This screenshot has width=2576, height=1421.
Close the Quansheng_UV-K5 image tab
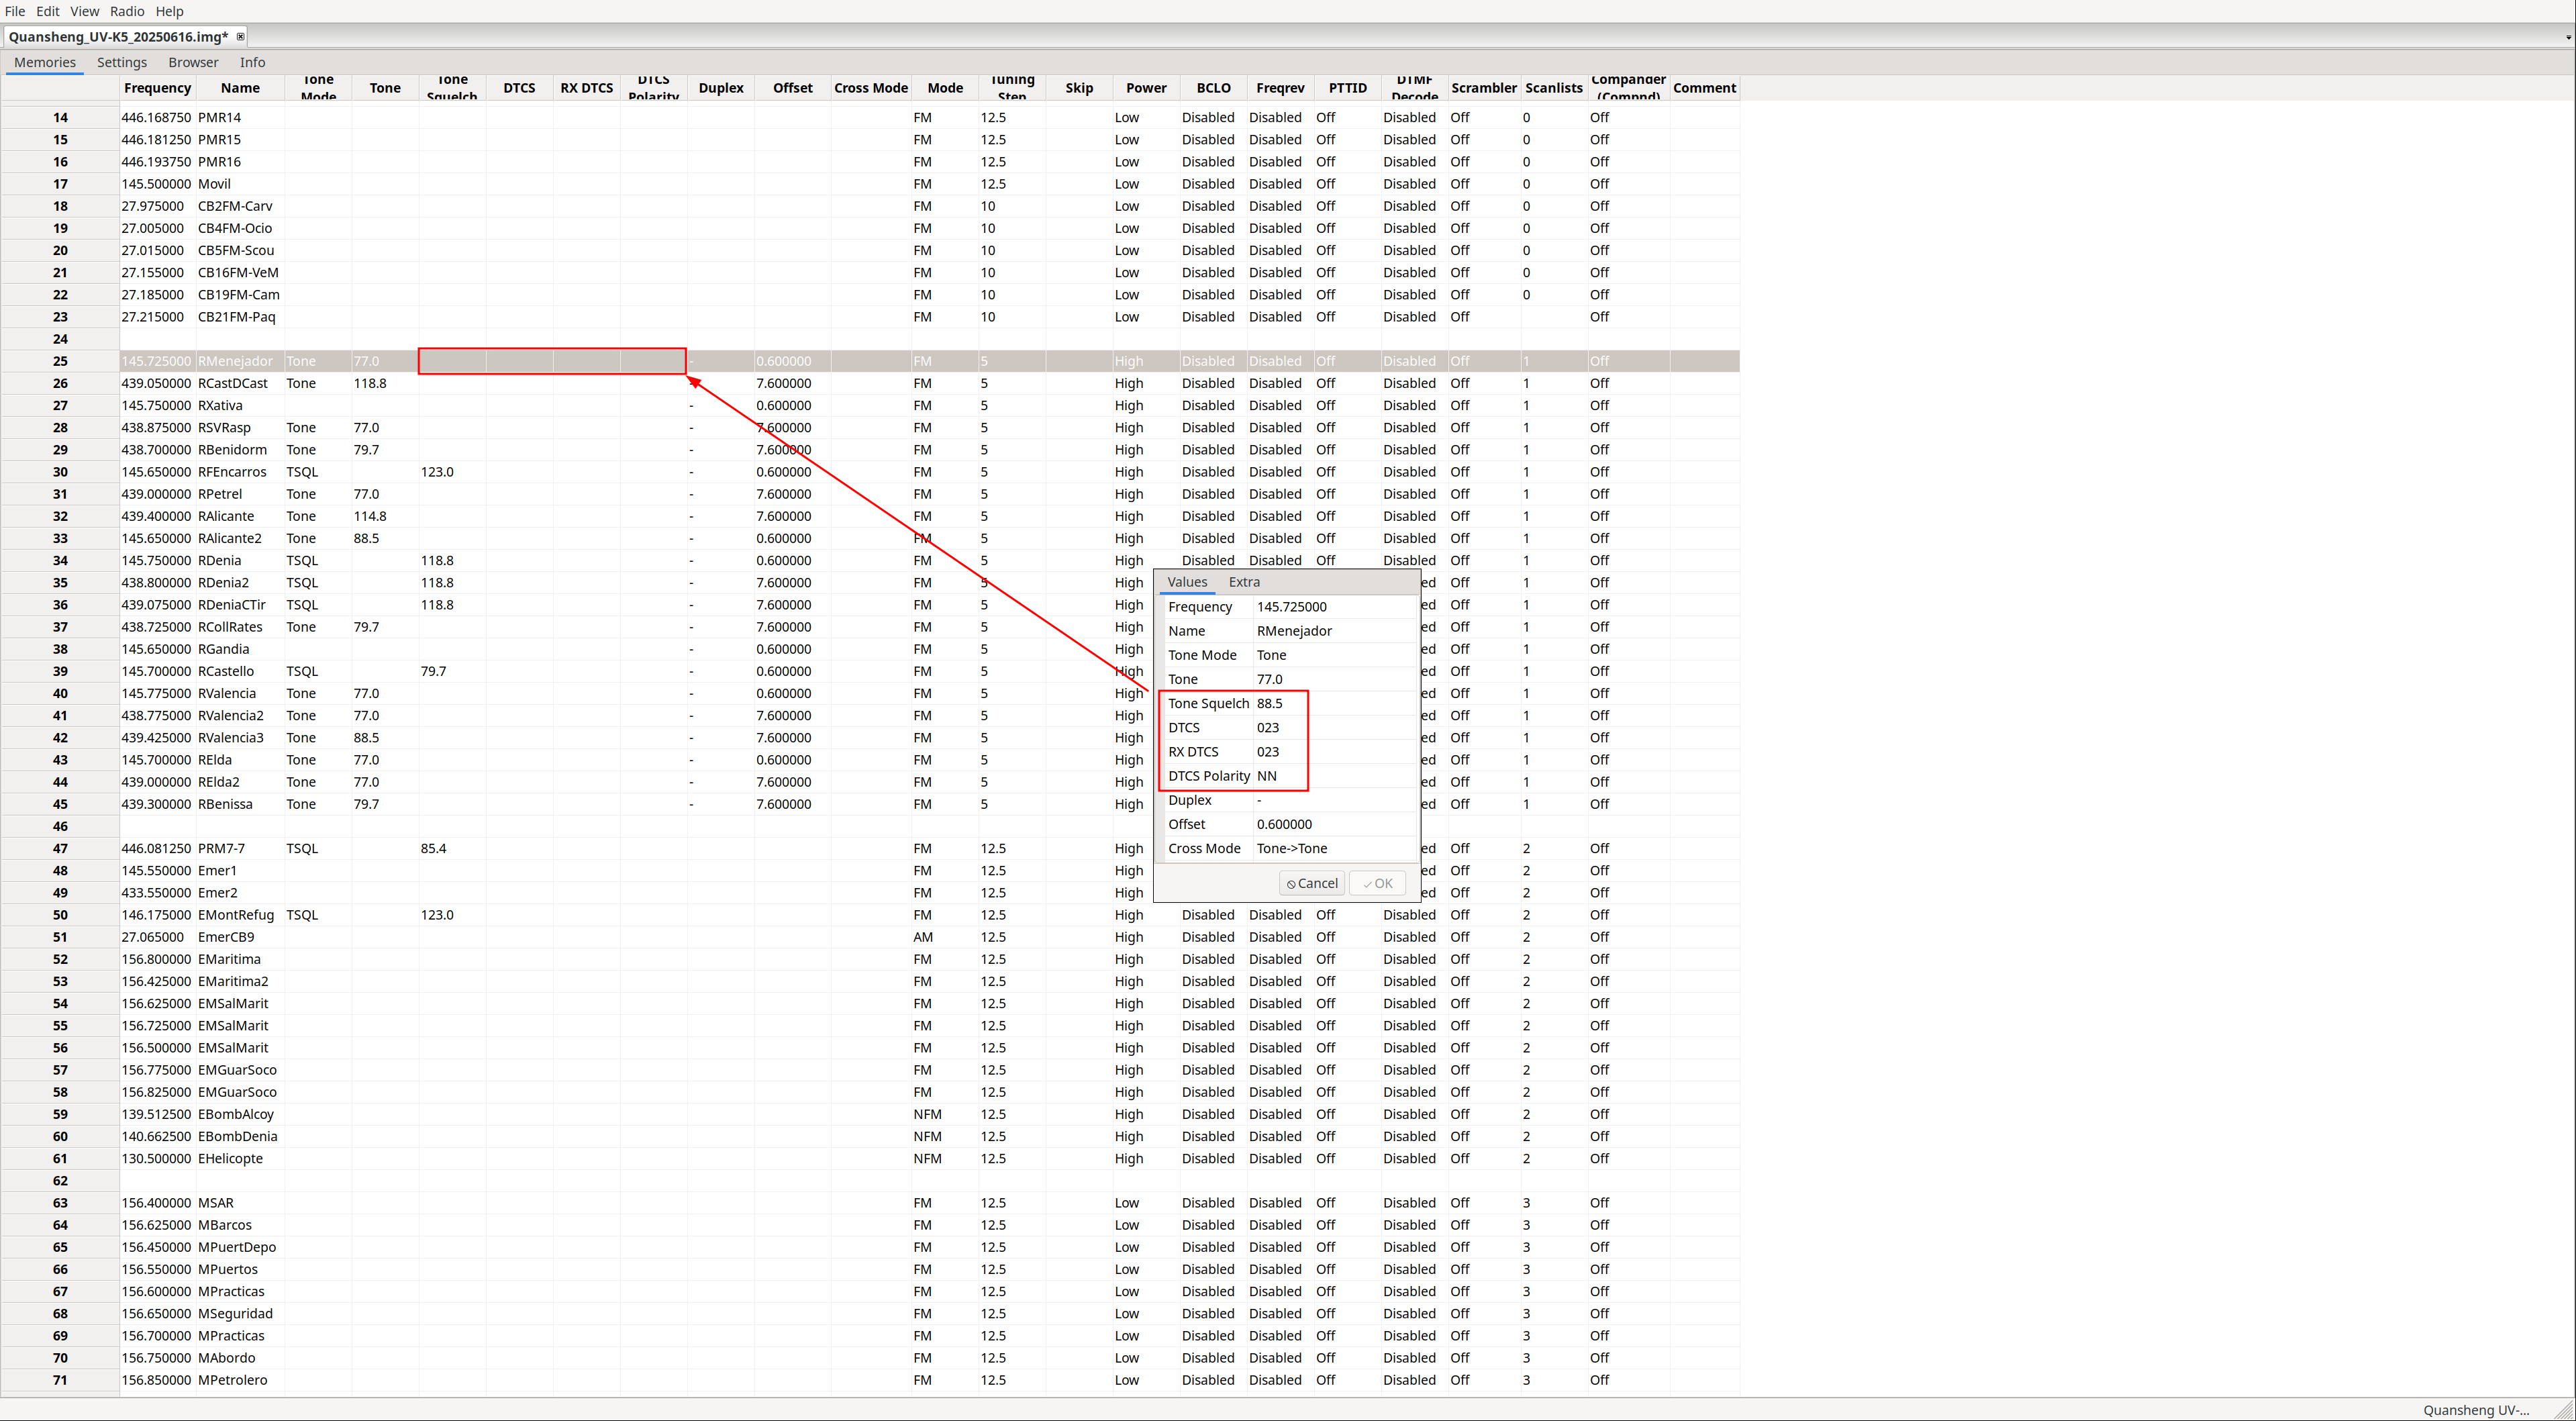tap(240, 37)
